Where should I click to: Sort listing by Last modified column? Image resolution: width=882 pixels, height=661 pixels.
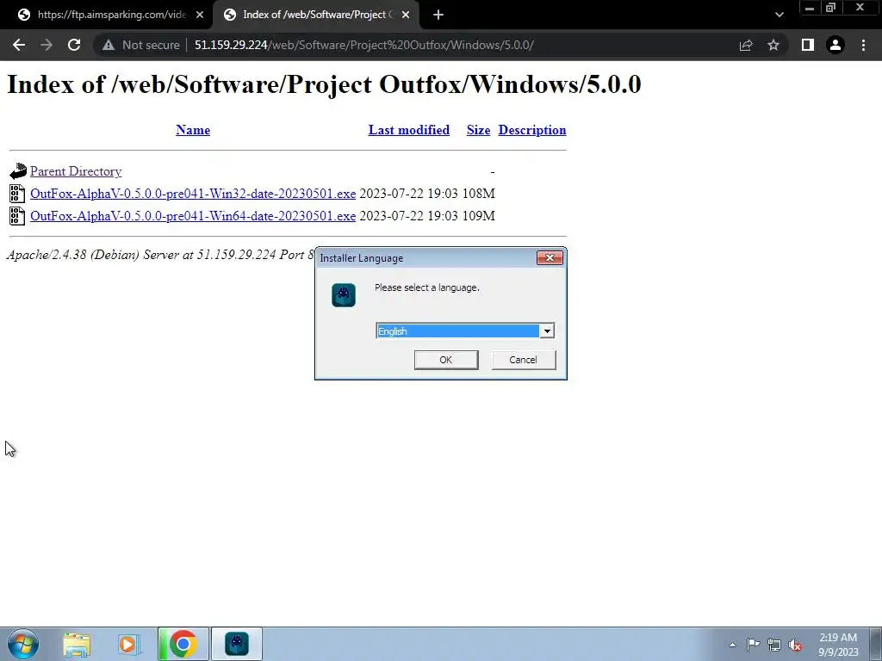pyautogui.click(x=409, y=130)
